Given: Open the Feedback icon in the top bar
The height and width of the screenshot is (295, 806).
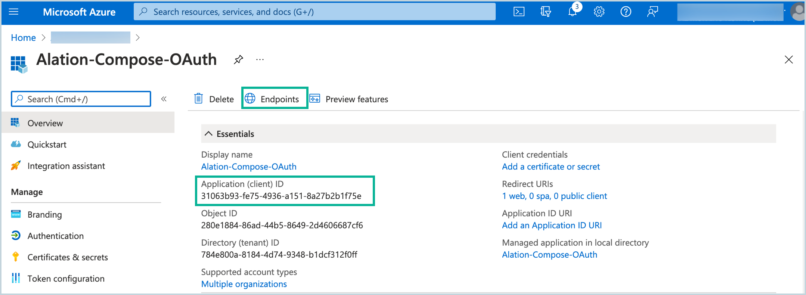Looking at the screenshot, I should click(x=652, y=12).
